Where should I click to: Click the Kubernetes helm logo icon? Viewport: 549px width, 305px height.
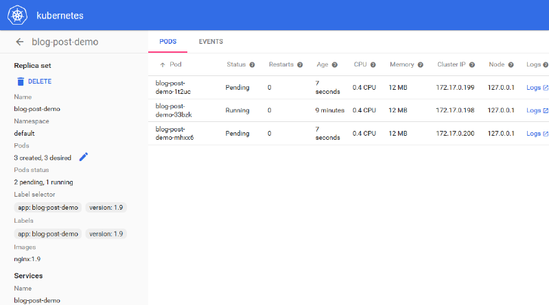coord(18,15)
